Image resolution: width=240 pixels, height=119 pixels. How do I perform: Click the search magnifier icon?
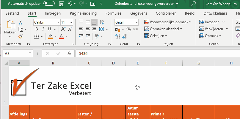(x=194, y=4)
